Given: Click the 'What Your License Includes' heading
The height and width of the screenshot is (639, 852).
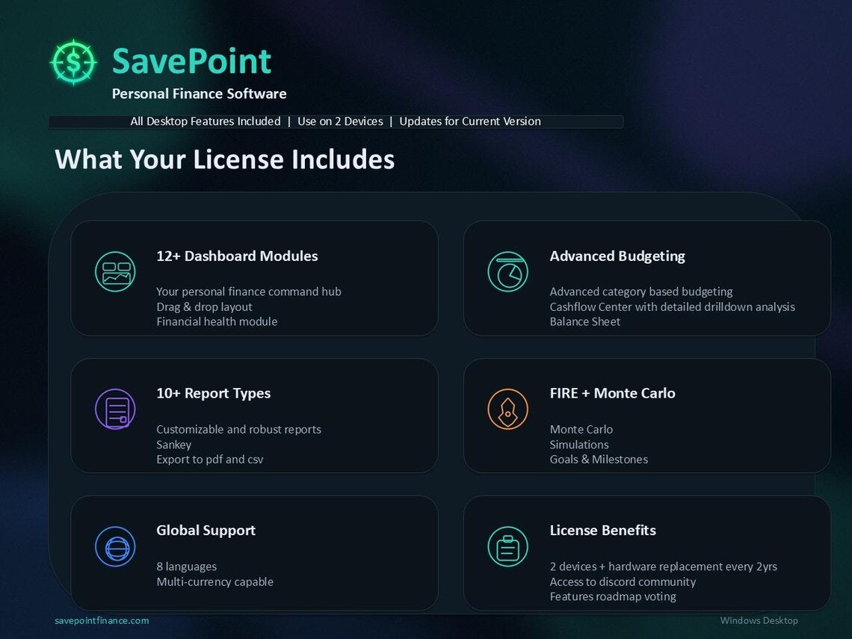Looking at the screenshot, I should click(x=224, y=159).
